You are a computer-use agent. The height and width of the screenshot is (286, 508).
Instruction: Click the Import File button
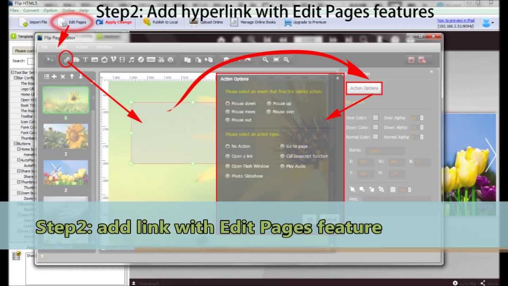(33, 22)
